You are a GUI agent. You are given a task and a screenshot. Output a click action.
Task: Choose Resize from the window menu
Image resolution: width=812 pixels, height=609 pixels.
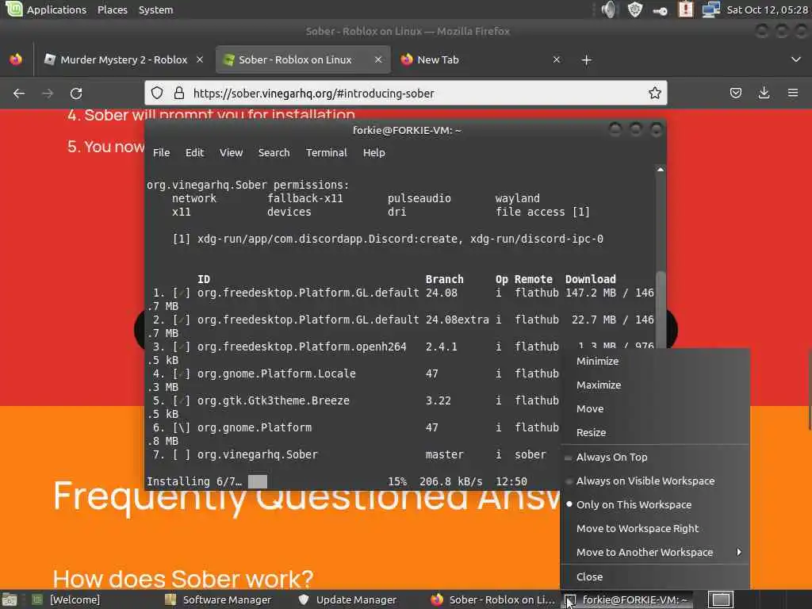655,433
